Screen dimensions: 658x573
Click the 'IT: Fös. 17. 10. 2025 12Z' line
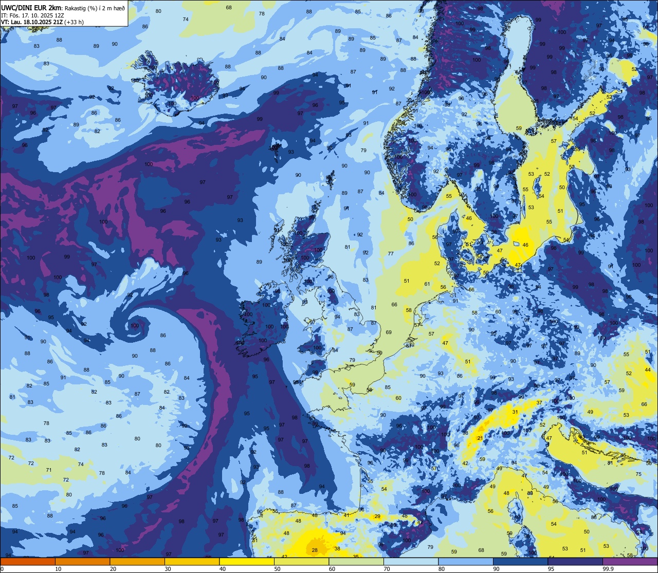32,15
